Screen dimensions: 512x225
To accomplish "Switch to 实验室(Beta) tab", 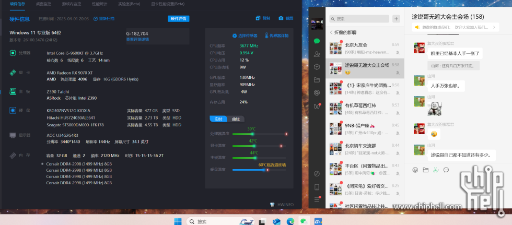I will (x=130, y=4).
